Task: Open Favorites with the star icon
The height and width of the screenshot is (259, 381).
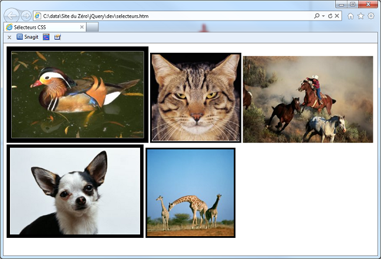Action: click(361, 16)
